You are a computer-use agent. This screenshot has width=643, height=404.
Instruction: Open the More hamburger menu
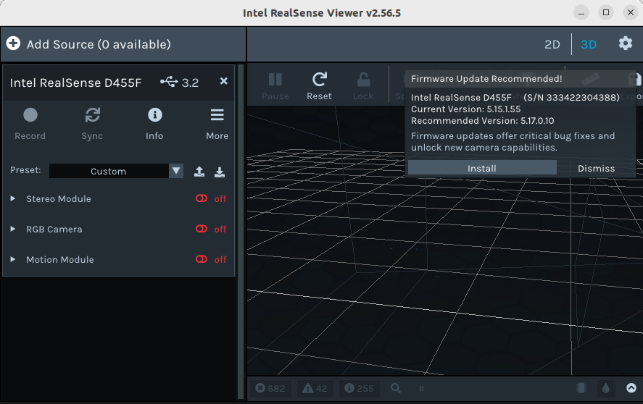pos(217,115)
